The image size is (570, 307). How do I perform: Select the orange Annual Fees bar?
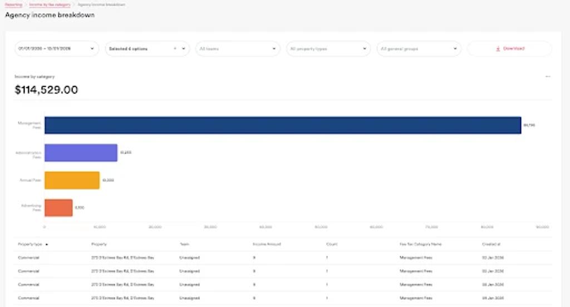72,180
